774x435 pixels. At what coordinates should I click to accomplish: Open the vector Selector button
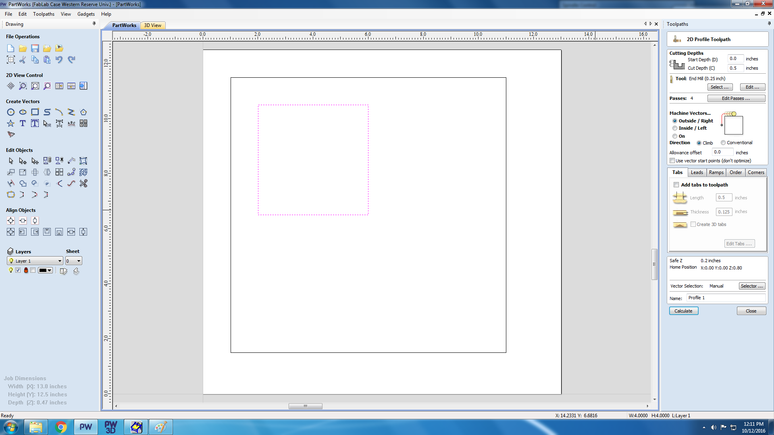coord(752,286)
